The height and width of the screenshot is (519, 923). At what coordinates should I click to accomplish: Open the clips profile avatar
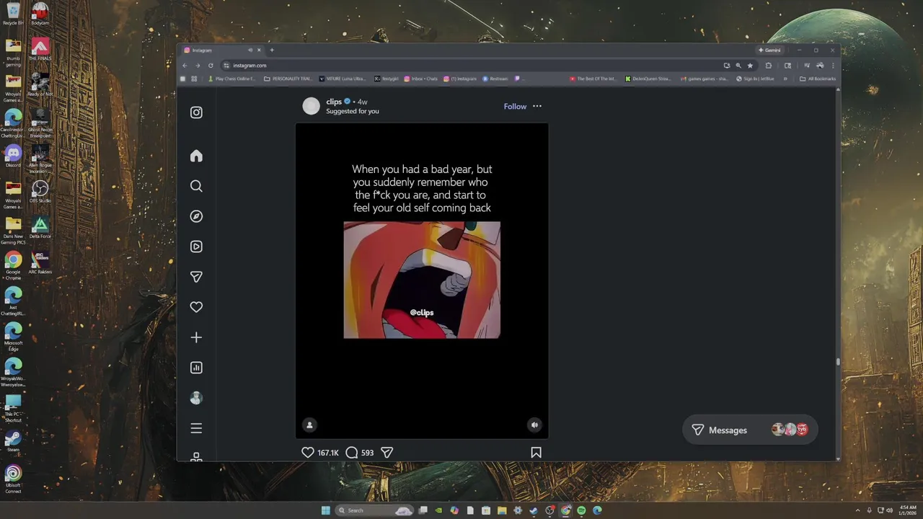[311, 107]
